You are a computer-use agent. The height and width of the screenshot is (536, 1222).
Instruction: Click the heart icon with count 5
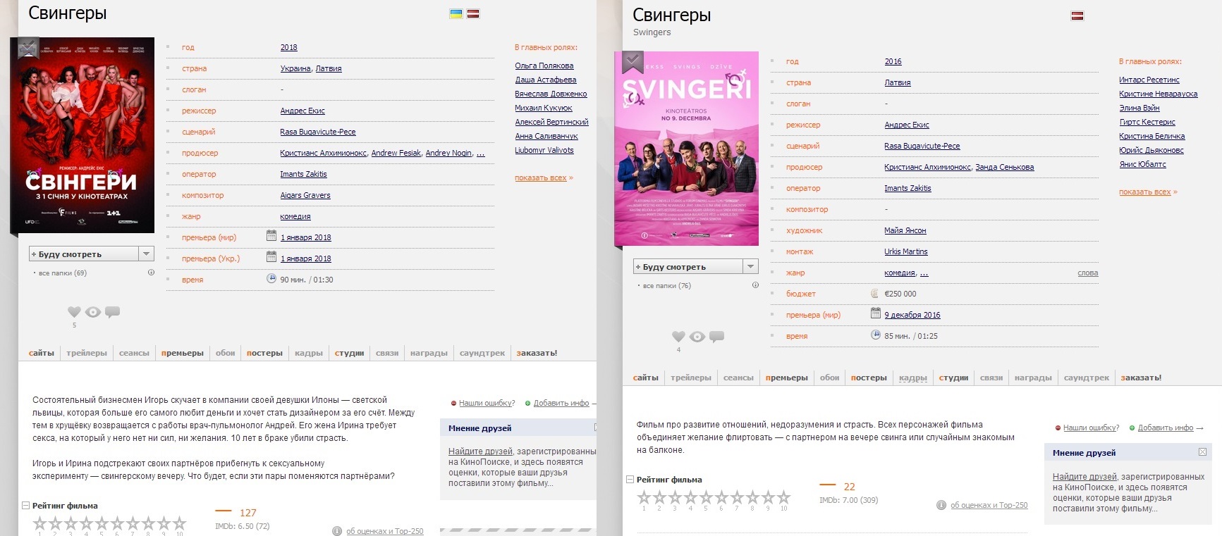74,312
